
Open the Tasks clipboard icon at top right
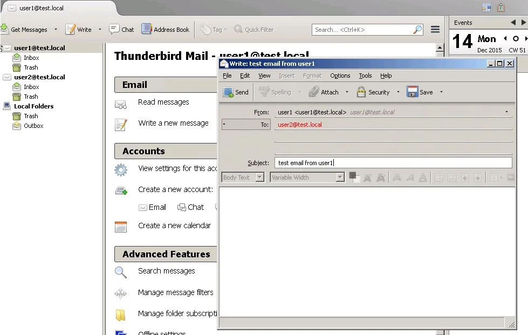[501, 7]
